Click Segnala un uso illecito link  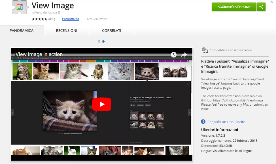(x=226, y=122)
